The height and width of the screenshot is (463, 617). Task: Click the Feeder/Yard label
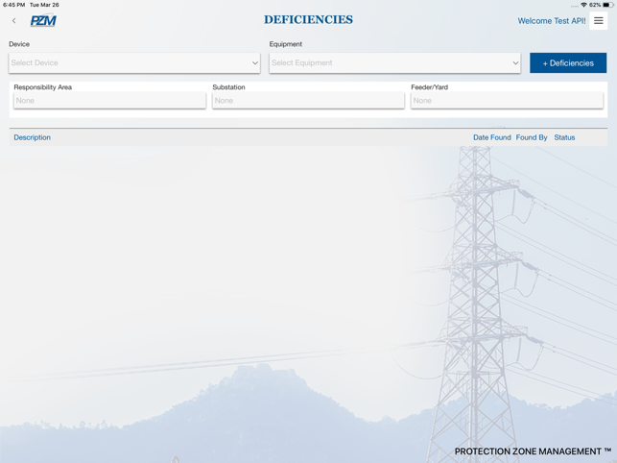tap(429, 87)
